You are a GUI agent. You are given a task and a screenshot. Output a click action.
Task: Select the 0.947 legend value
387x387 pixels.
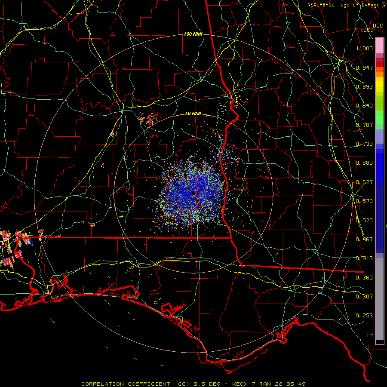pos(364,68)
